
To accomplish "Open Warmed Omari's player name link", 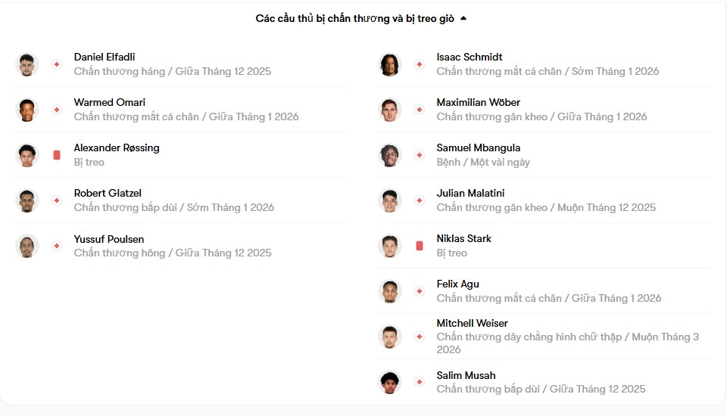I will 110,102.
